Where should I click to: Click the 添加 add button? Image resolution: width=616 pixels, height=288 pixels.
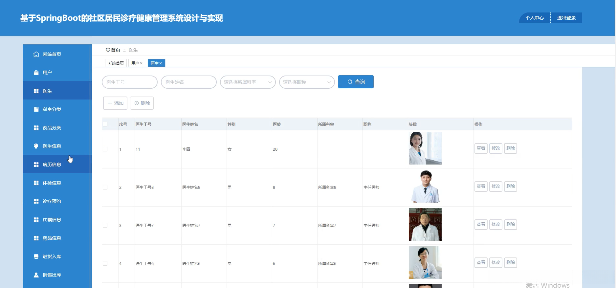[x=115, y=103]
